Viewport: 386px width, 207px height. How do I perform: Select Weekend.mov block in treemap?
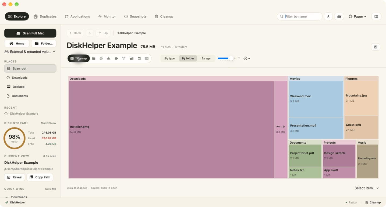point(316,99)
